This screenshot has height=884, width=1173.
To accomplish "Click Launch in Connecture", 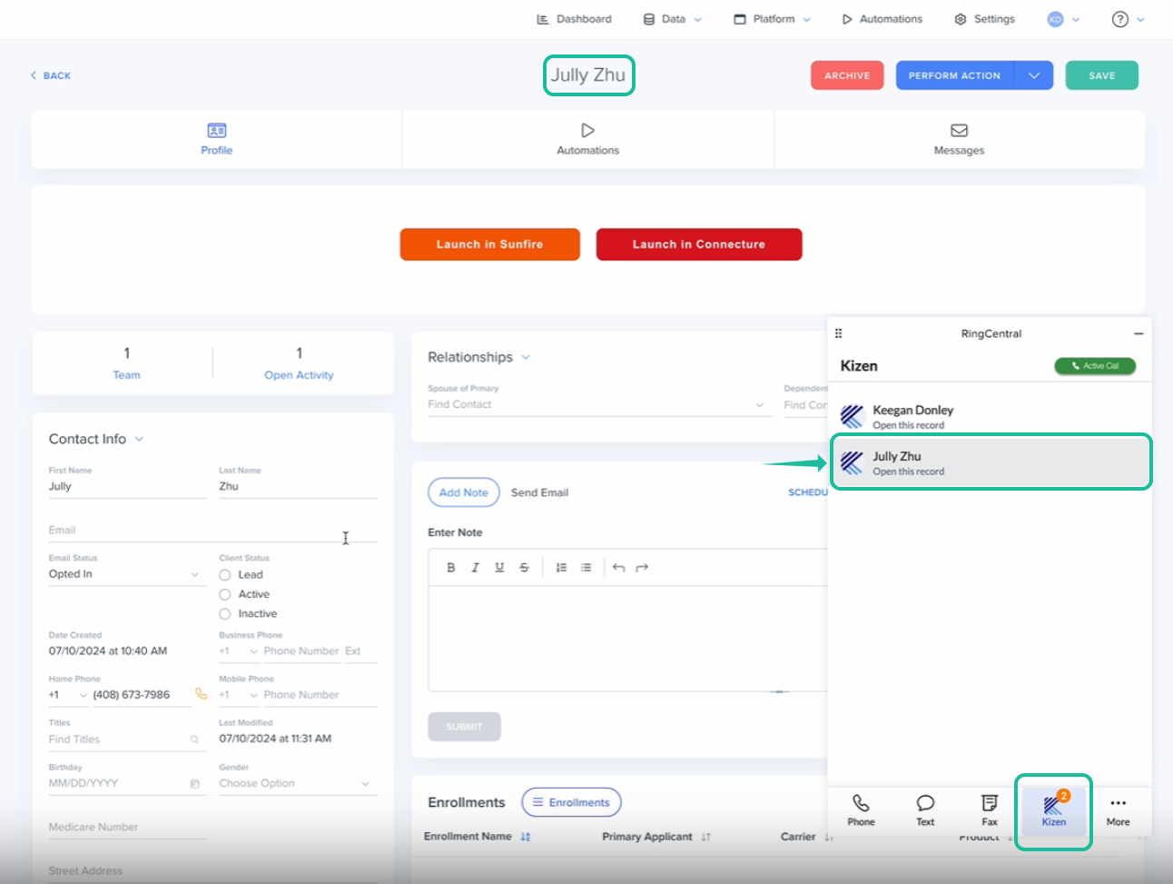I will (698, 244).
